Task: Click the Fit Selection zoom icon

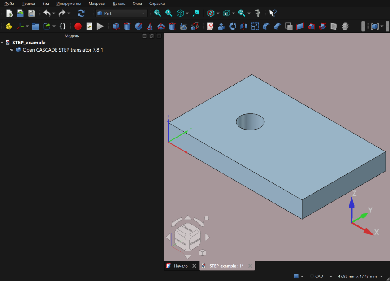Action: [x=169, y=13]
